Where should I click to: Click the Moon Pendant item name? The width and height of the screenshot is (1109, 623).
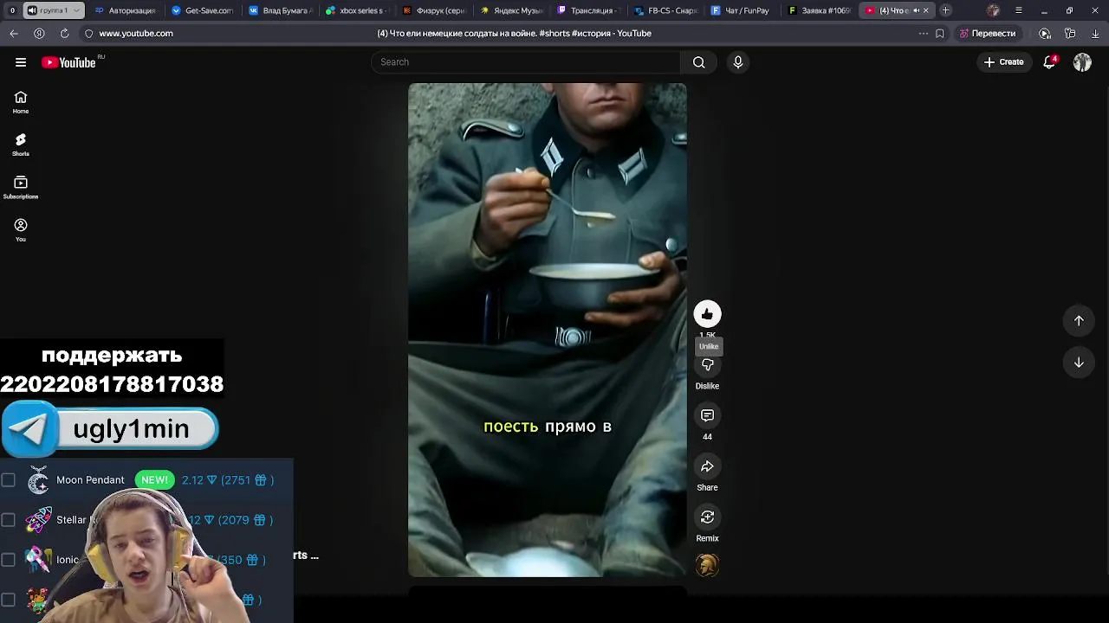[90, 480]
